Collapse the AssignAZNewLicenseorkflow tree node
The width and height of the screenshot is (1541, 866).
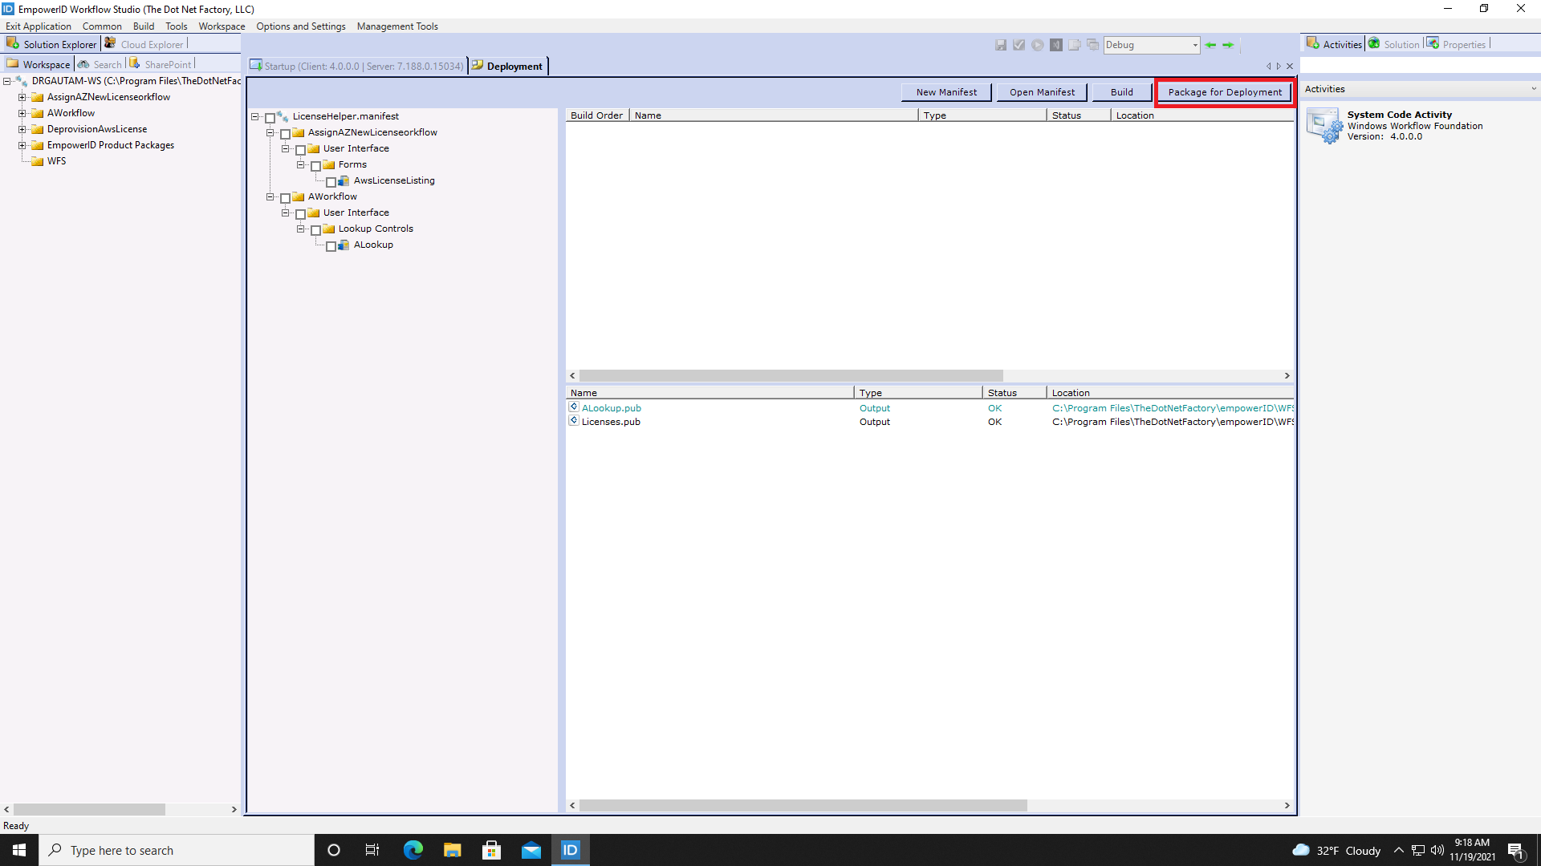pos(270,132)
